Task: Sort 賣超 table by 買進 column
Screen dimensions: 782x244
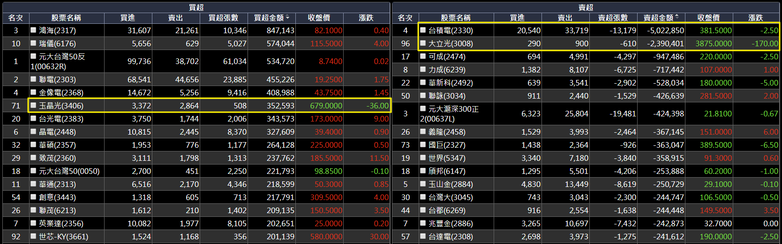Action: [518, 18]
